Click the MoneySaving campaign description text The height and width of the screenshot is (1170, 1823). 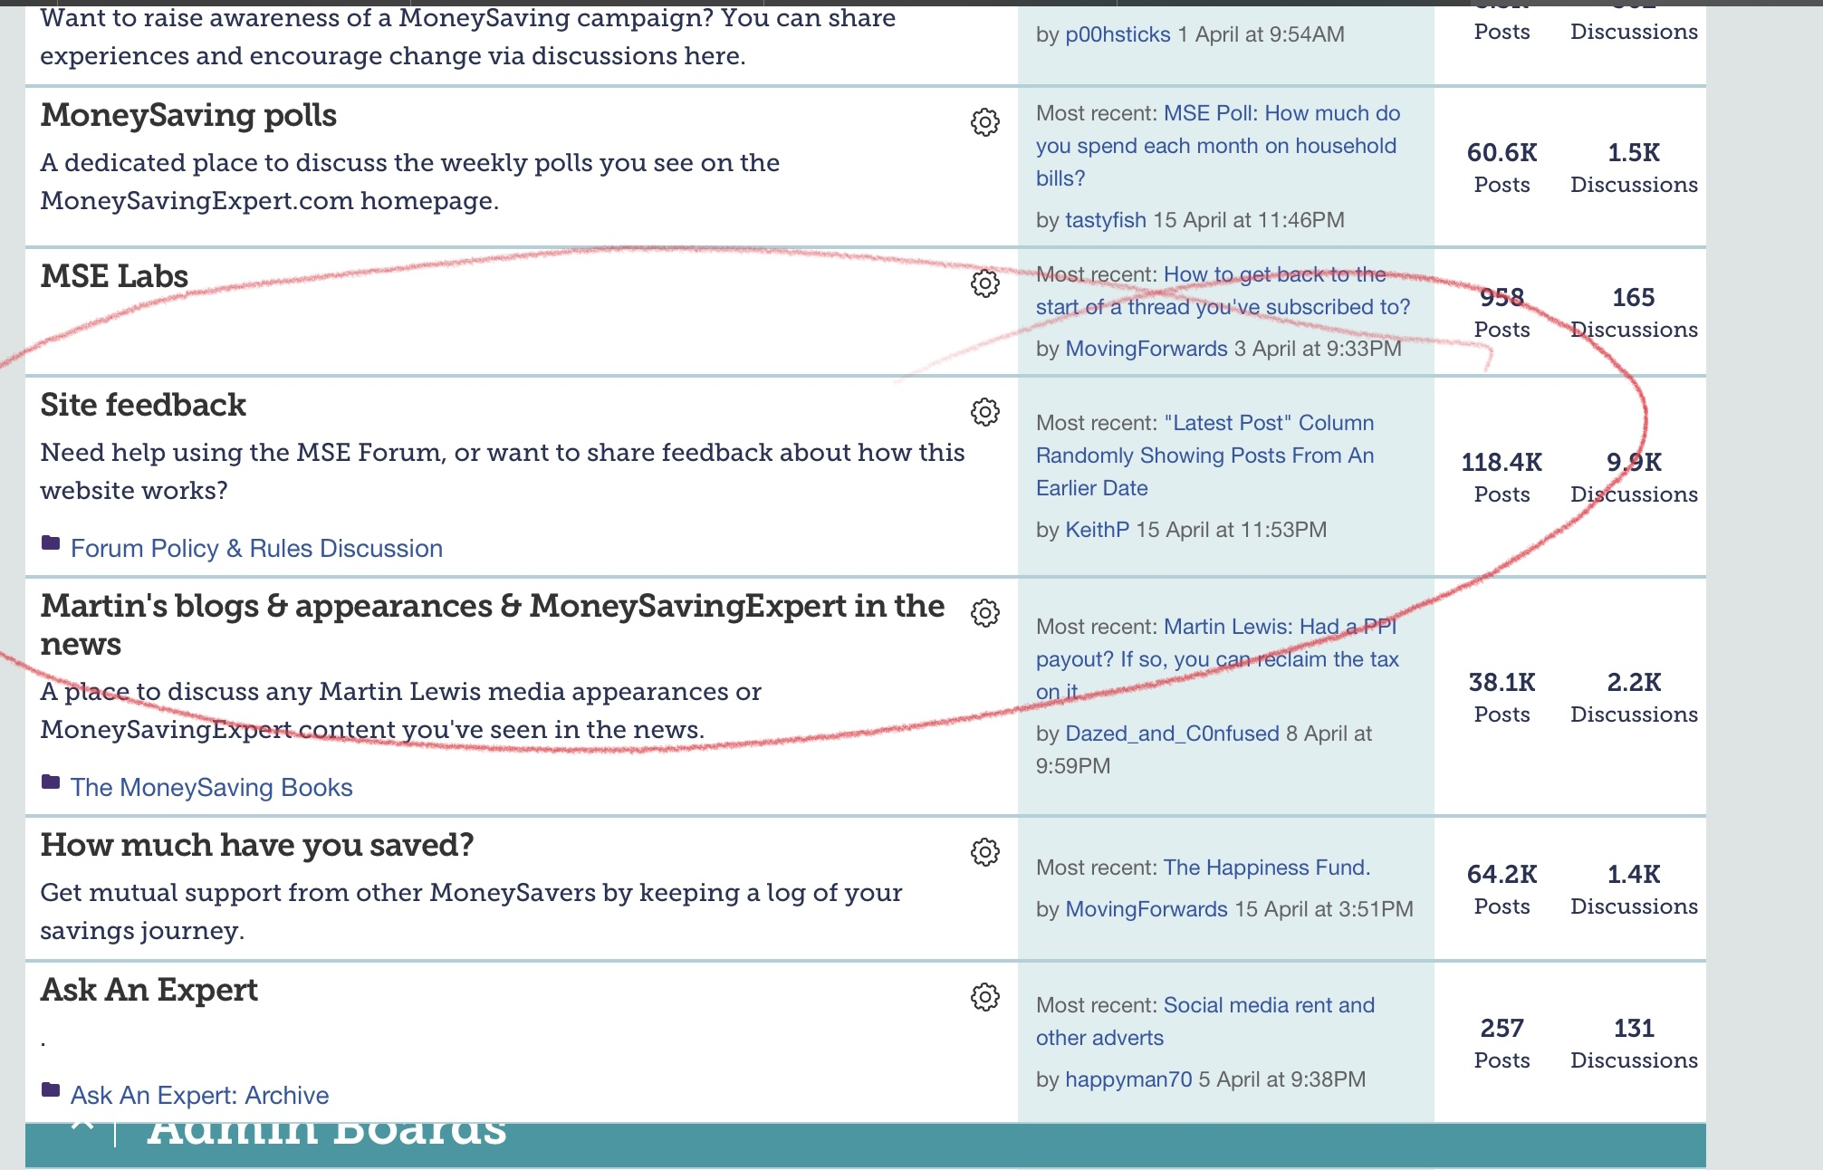pyautogui.click(x=468, y=38)
